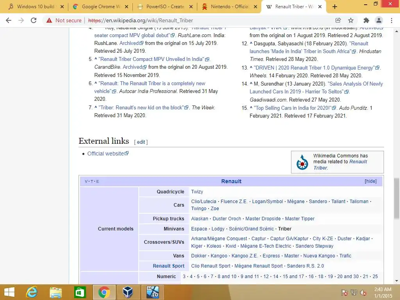Image resolution: width=400 pixels, height=300 pixels.
Task: Launch Internet Explorer from taskbar
Action: point(32,292)
